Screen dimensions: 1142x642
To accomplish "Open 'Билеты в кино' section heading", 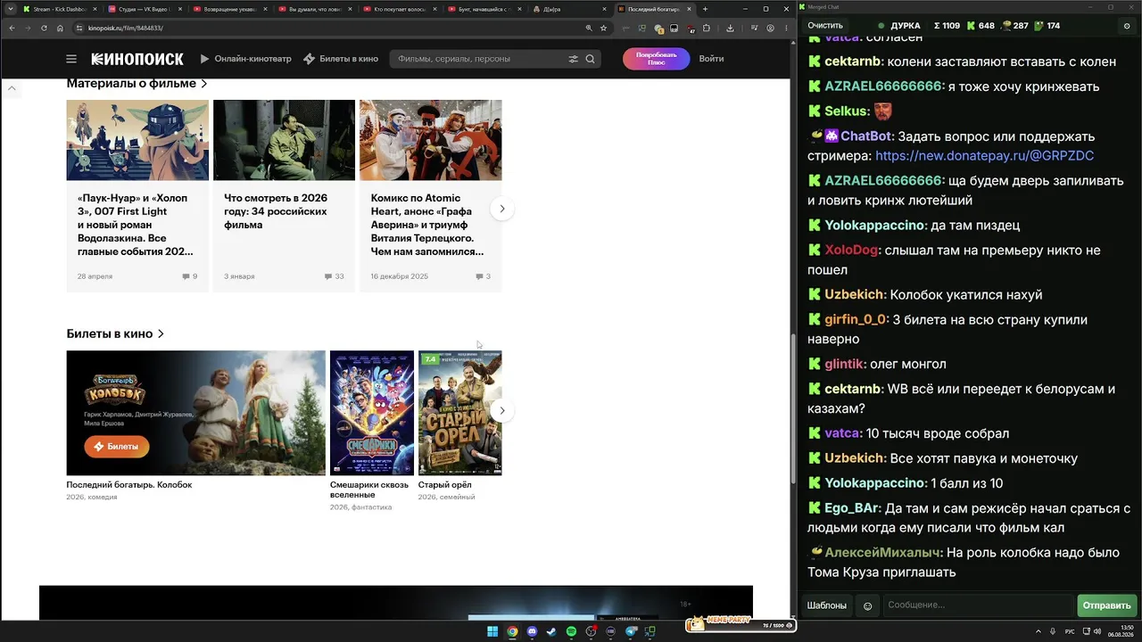I will click(115, 333).
